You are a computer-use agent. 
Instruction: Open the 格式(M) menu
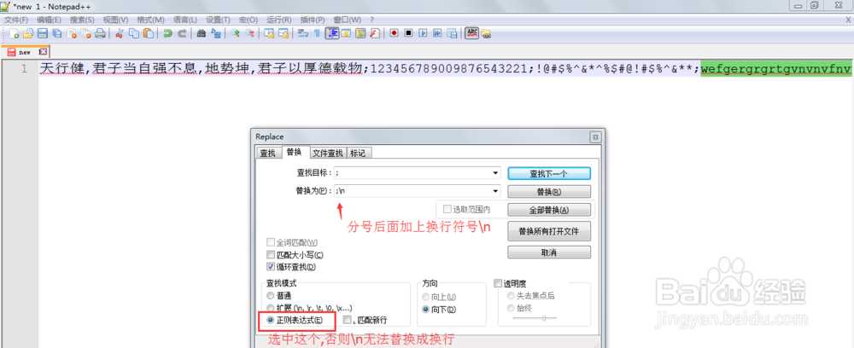tap(151, 20)
